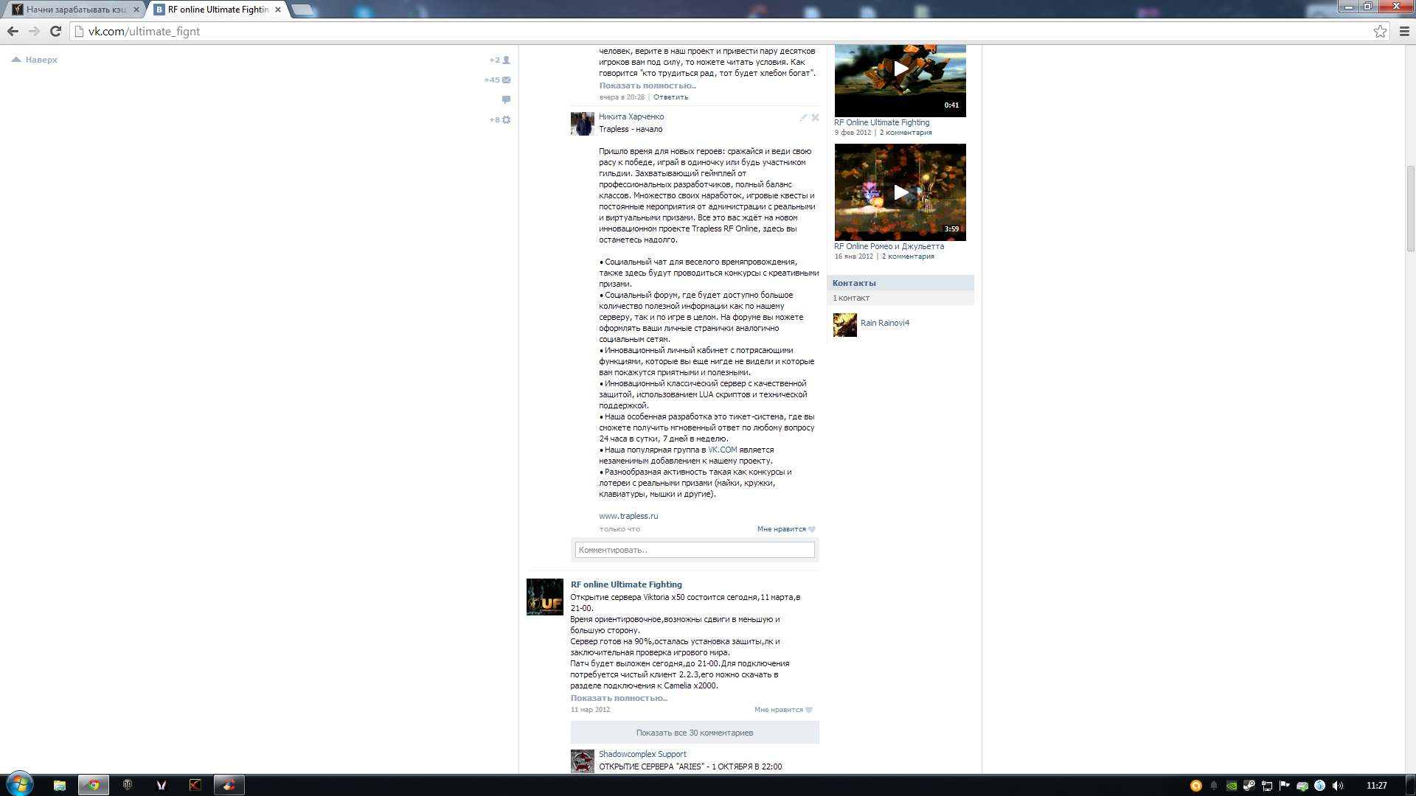Click Никита Харченко's avatar picture
Image resolution: width=1416 pixels, height=796 pixels.
click(x=582, y=124)
